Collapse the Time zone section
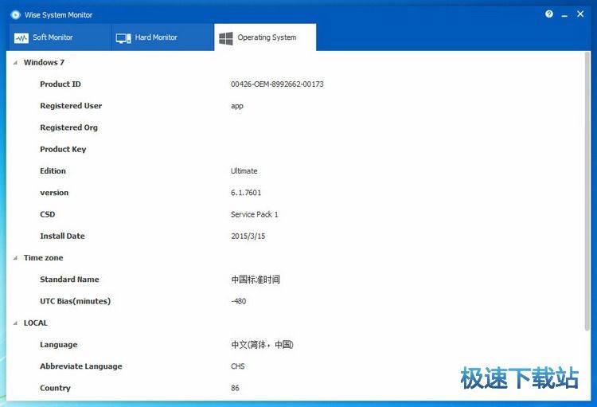The height and width of the screenshot is (407, 597). click(15, 258)
